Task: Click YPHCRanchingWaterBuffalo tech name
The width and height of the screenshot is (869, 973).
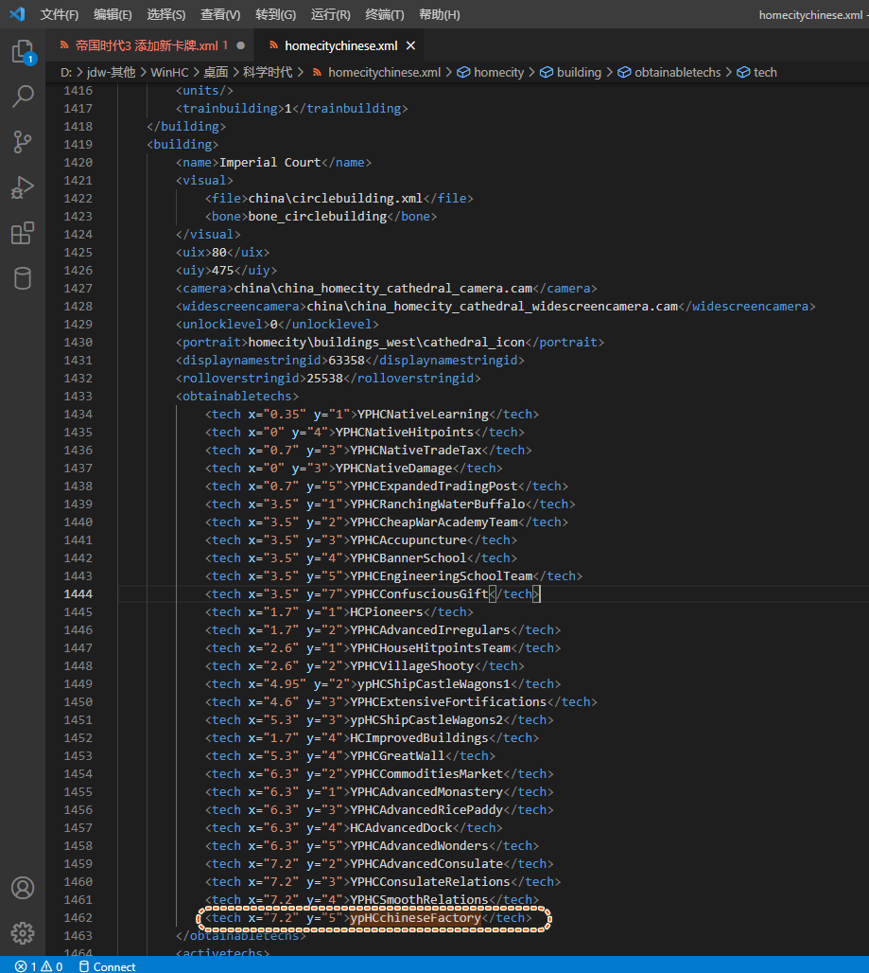Action: pos(438,504)
